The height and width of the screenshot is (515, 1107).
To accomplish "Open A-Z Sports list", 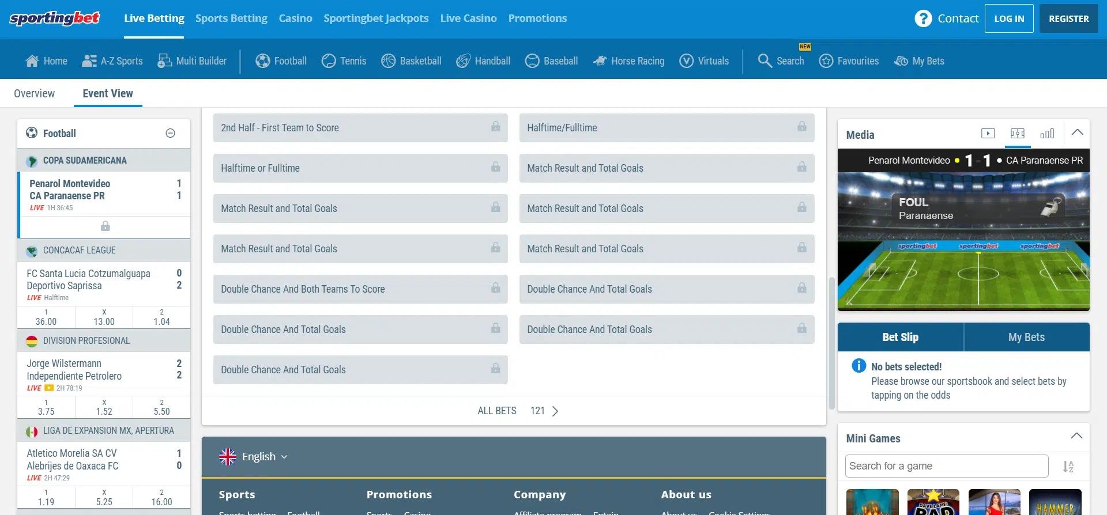I will (112, 60).
